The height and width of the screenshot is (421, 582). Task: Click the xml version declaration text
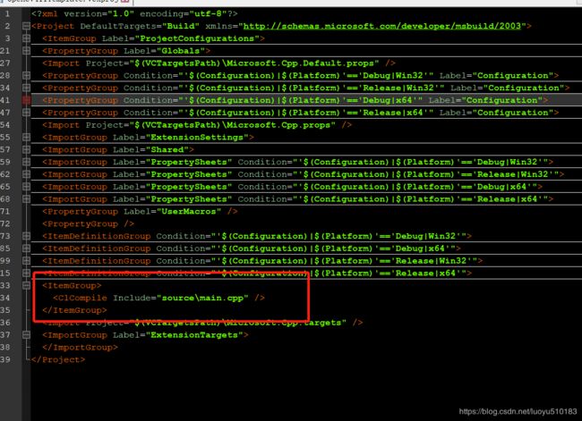pos(134,13)
